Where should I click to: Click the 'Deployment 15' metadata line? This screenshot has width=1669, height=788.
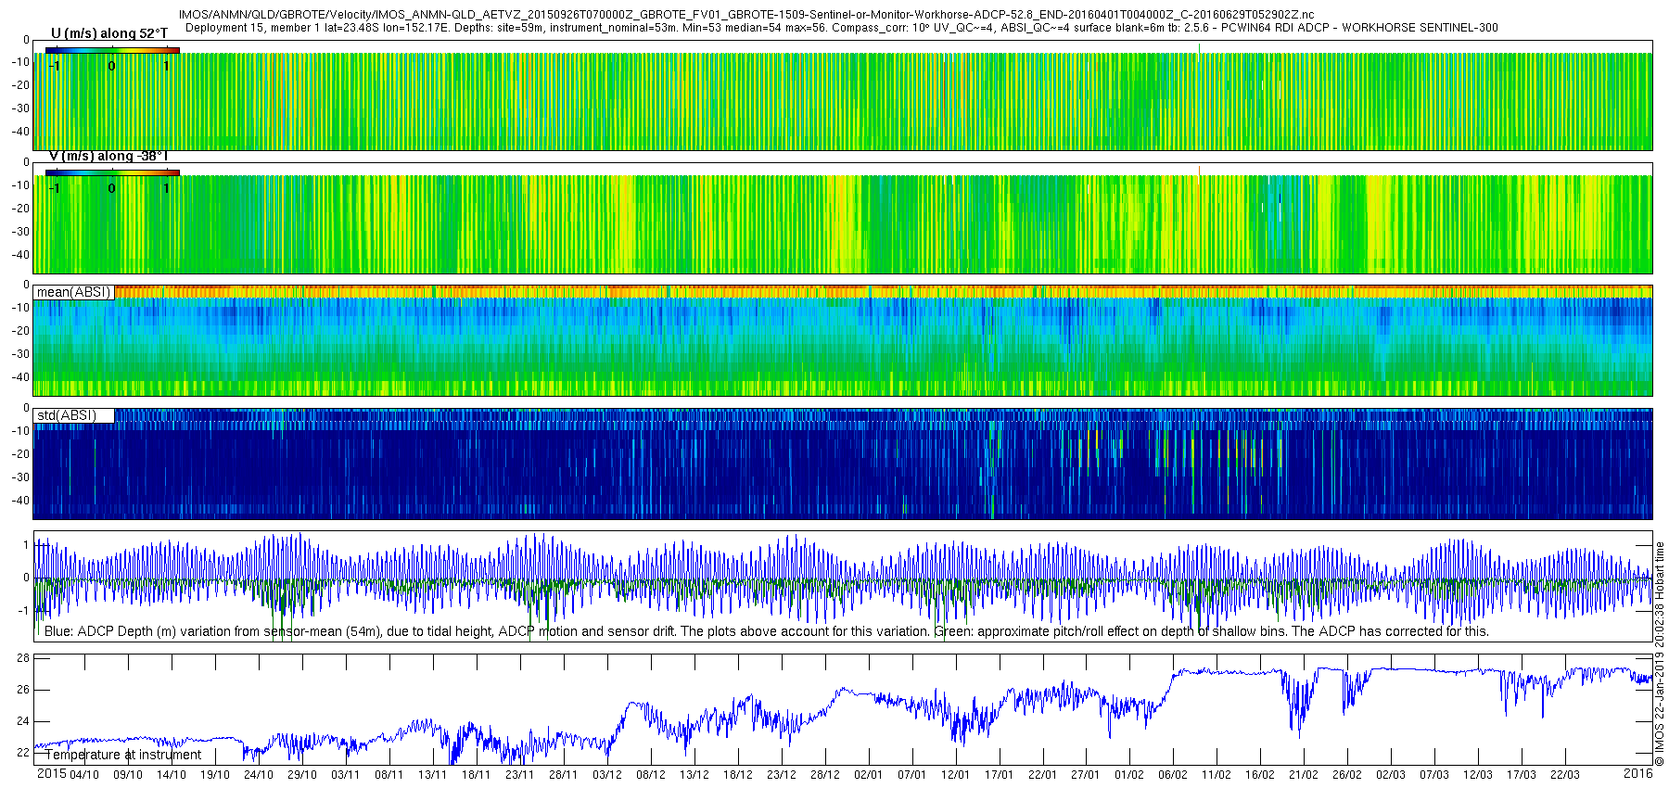click(841, 28)
